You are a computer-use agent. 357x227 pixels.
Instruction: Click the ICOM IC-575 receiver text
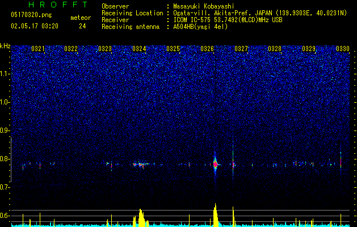click(x=228, y=20)
